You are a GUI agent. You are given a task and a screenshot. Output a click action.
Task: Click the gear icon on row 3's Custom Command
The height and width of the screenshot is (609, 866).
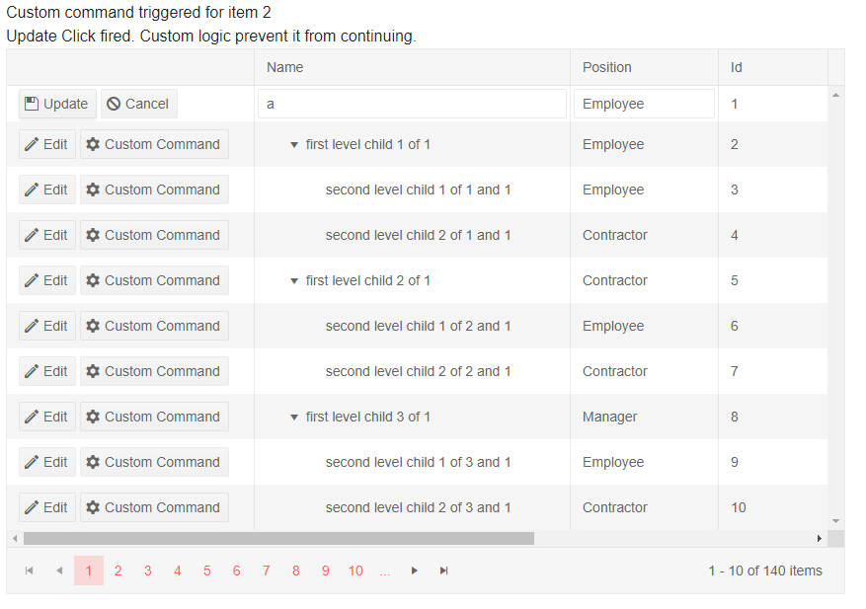(x=93, y=189)
